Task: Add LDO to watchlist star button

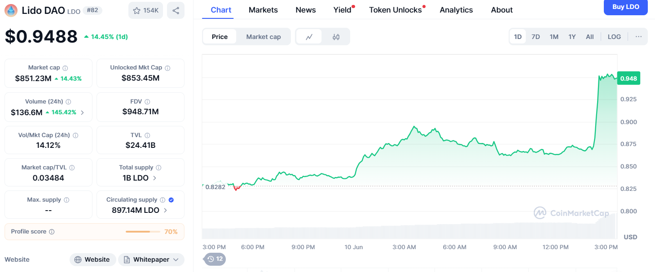Action: (x=145, y=10)
